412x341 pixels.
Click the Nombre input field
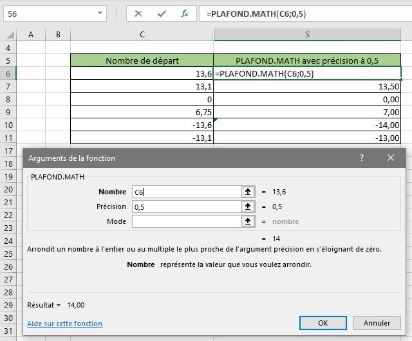click(185, 192)
